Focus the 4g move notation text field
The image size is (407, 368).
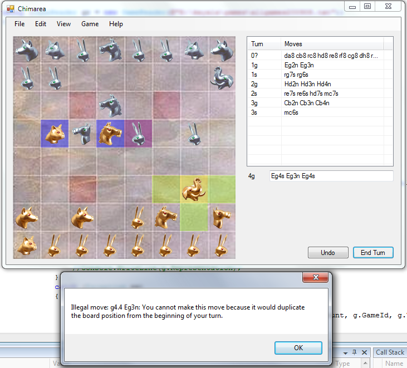331,176
